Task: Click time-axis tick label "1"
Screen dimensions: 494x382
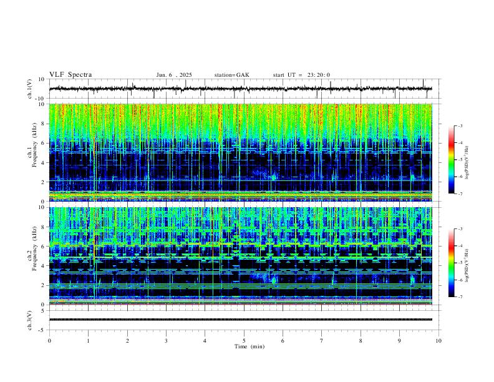Action: pyautogui.click(x=88, y=341)
